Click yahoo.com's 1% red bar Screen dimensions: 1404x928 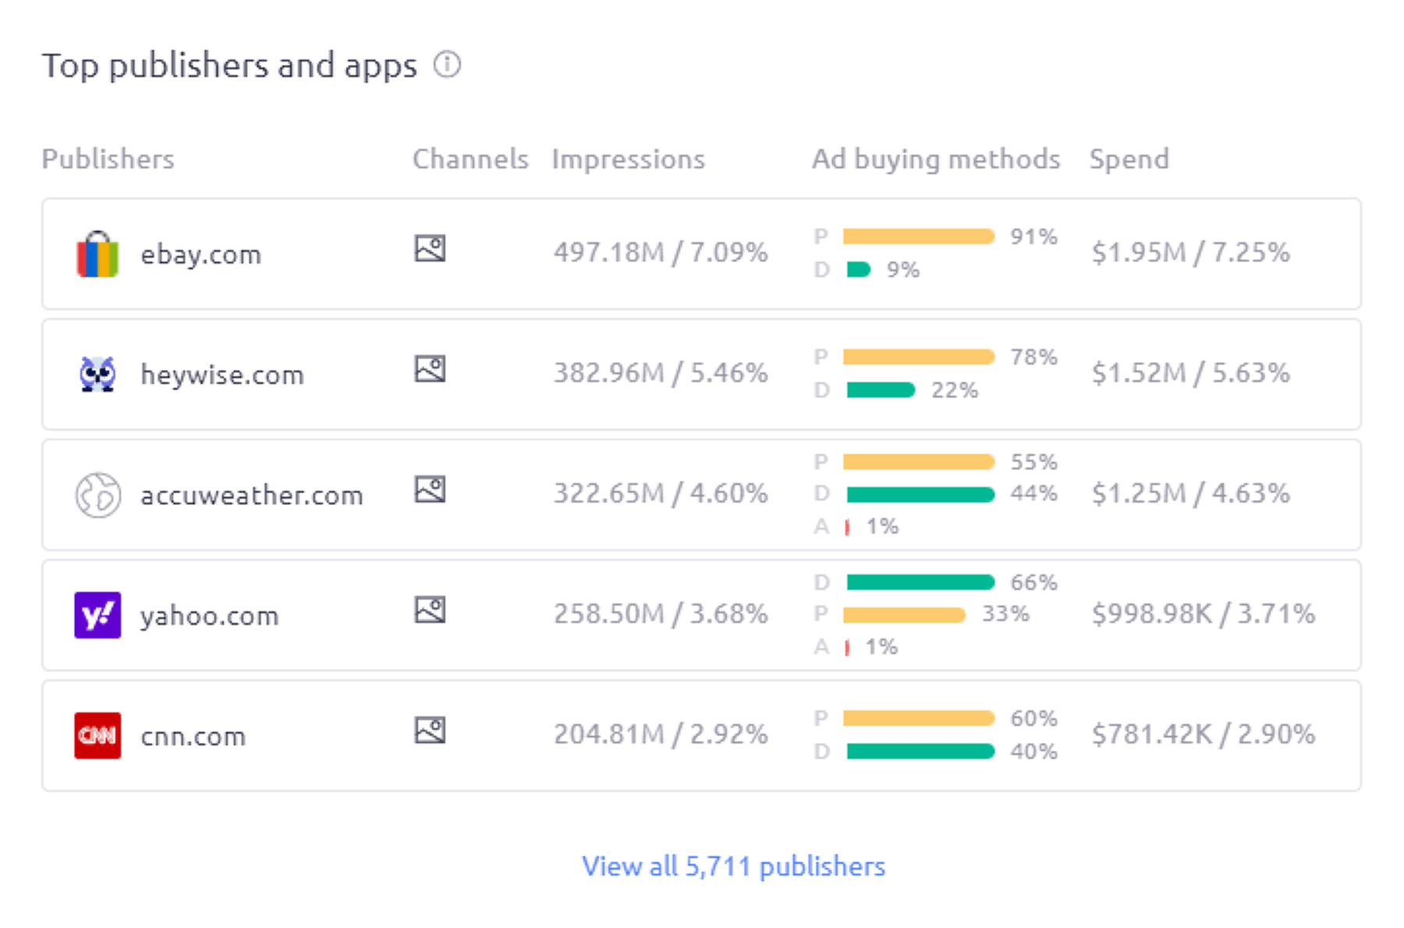coord(847,648)
